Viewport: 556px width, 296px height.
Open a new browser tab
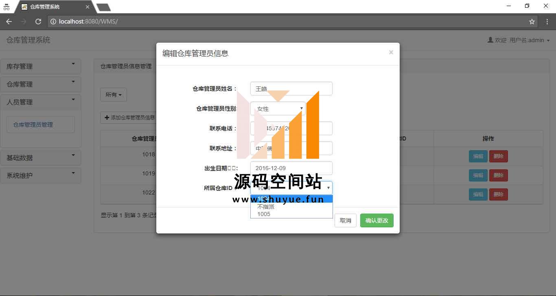tap(103, 7)
